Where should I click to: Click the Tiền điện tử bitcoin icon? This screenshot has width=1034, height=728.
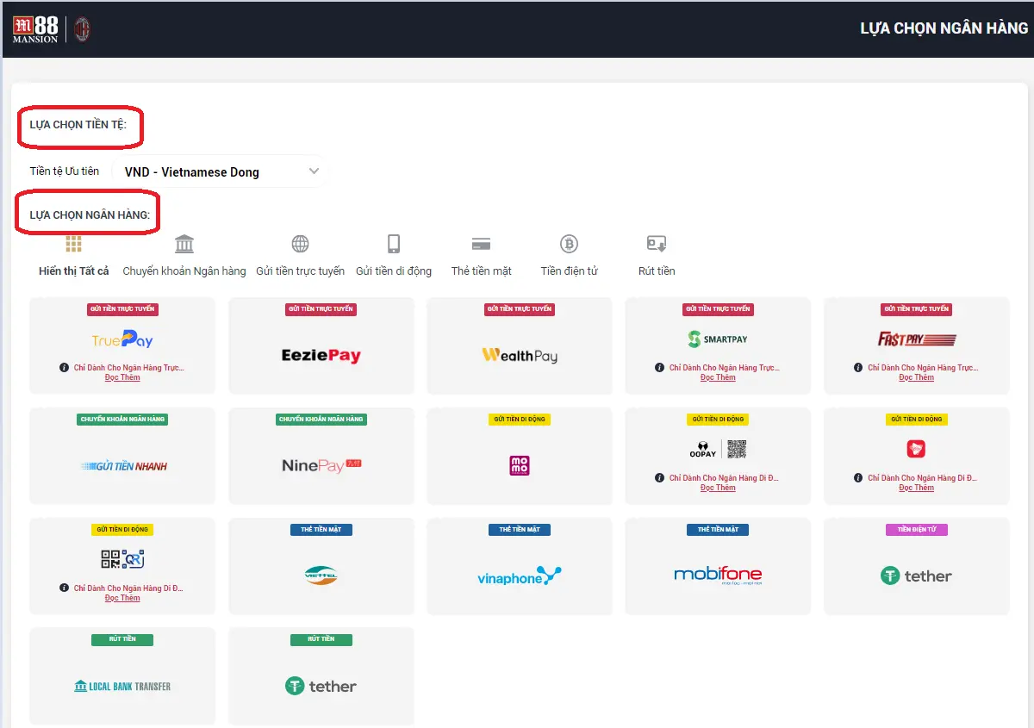click(x=569, y=244)
